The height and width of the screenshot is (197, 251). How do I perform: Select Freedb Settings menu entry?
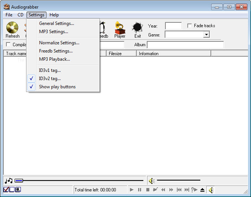pos(63,51)
